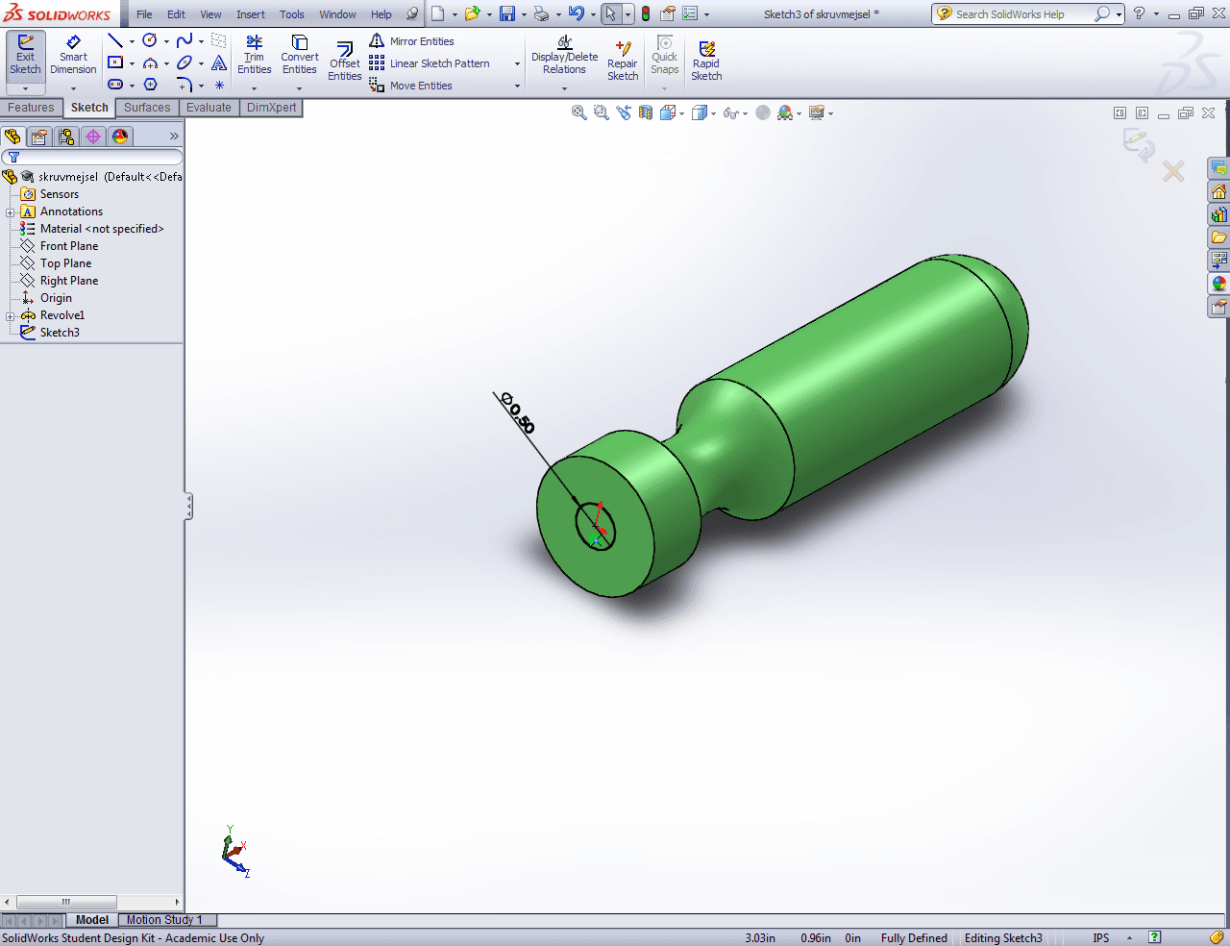Open the Motion Study 1 tab
The height and width of the screenshot is (946, 1230).
coord(164,920)
